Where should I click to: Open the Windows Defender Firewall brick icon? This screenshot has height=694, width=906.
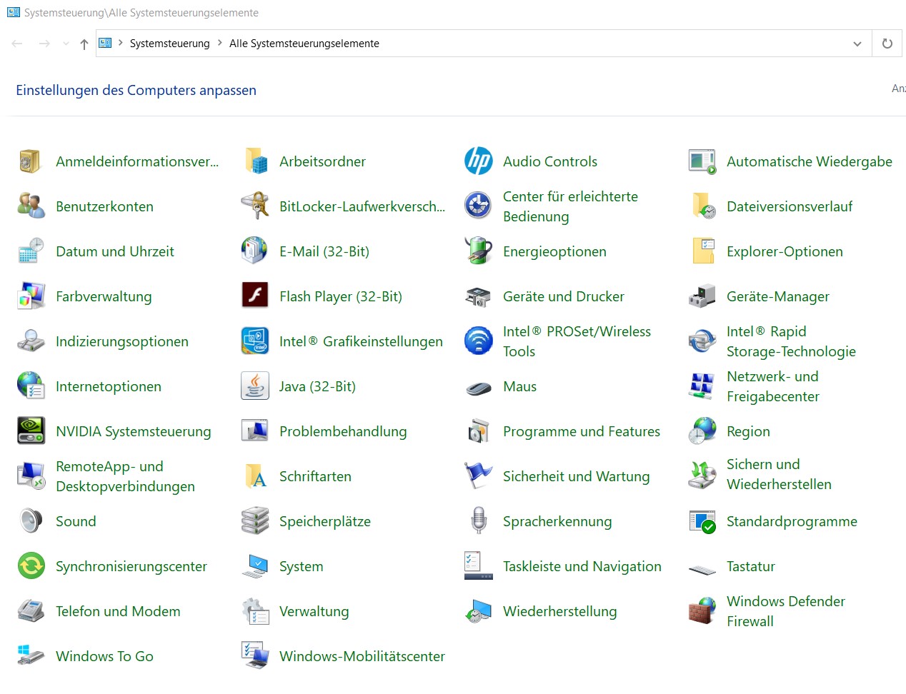pos(702,611)
